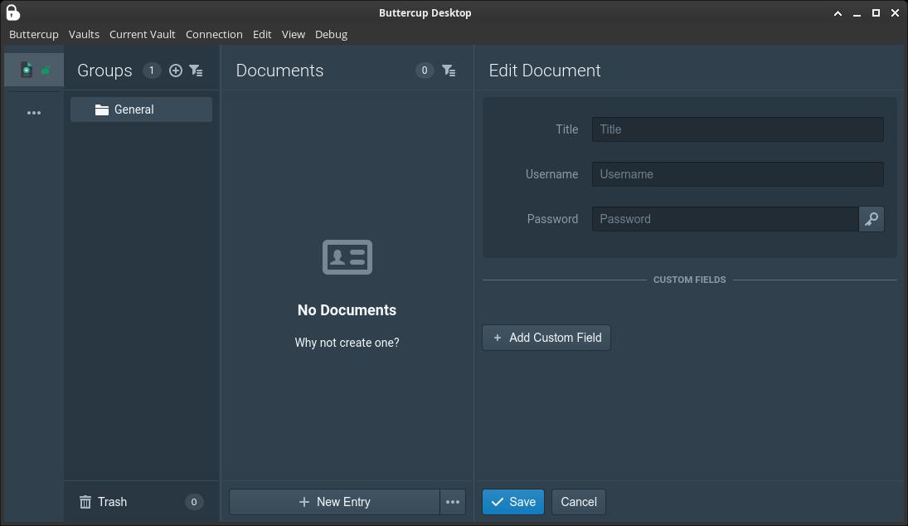Open the password generator key icon
Viewport: 908px width, 526px height.
[x=872, y=219]
